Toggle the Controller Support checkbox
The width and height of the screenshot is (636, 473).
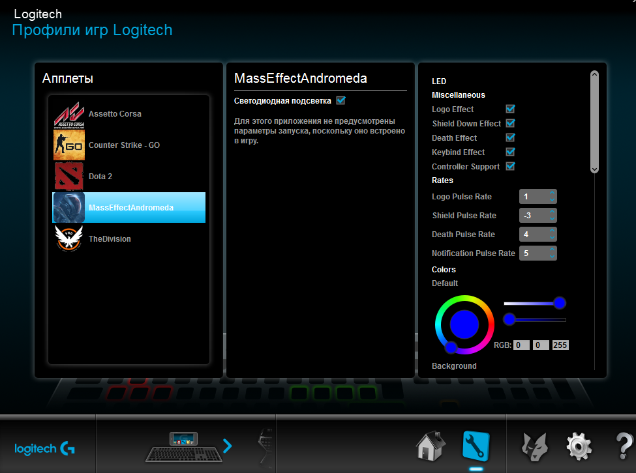coord(510,166)
